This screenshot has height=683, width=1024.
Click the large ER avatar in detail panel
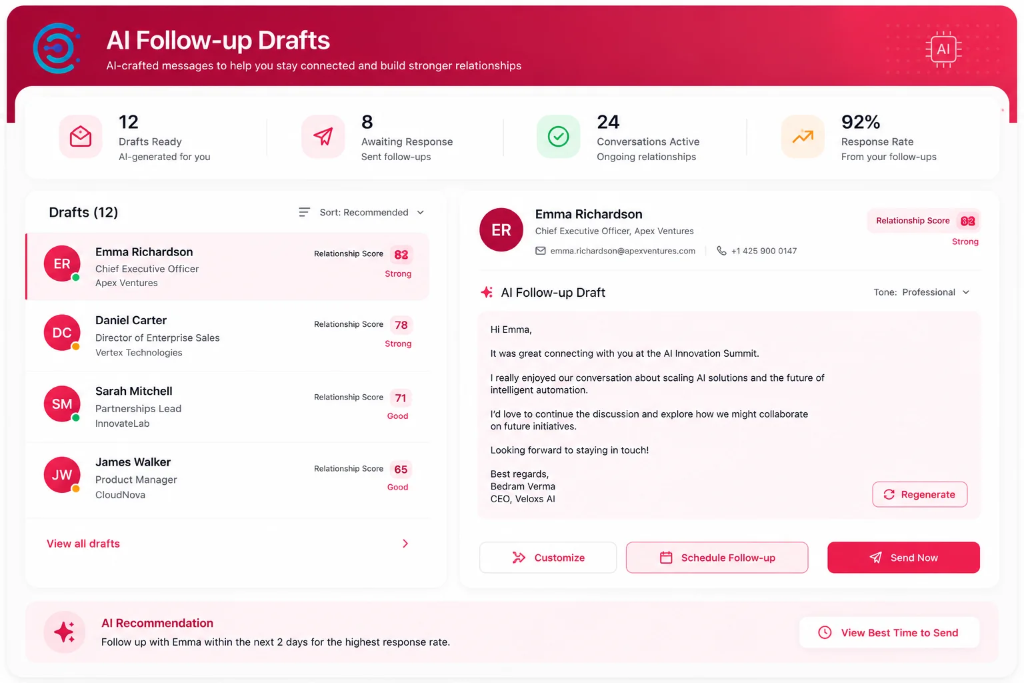tap(501, 230)
